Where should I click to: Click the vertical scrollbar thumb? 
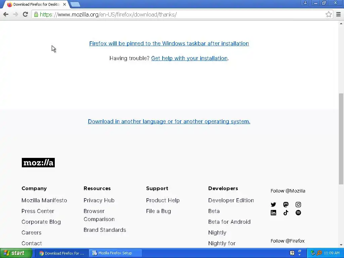pos(341,139)
